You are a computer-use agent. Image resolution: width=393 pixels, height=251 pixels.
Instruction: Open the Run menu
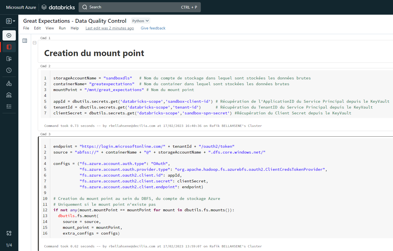[62, 28]
